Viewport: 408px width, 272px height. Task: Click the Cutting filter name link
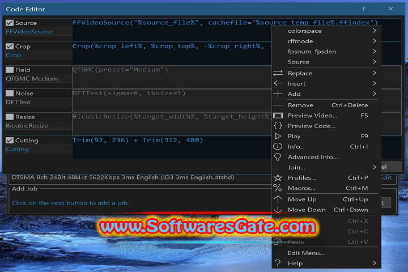(17, 149)
